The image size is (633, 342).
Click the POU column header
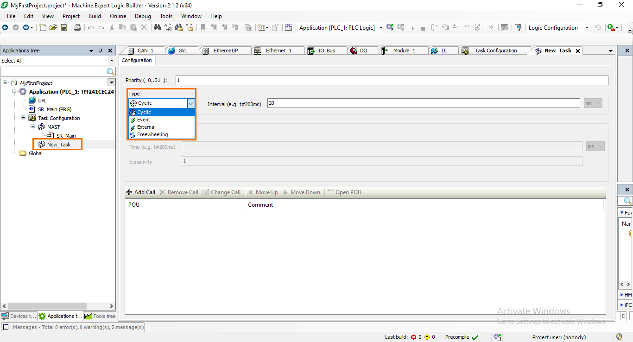point(184,205)
